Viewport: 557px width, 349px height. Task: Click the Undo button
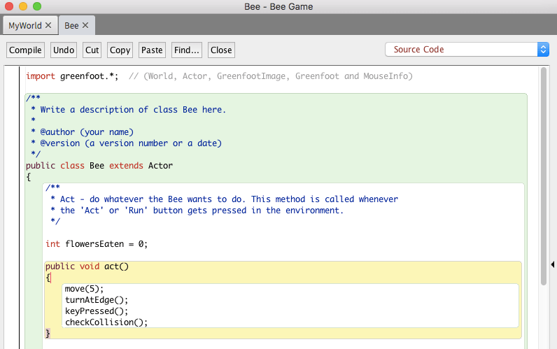64,50
